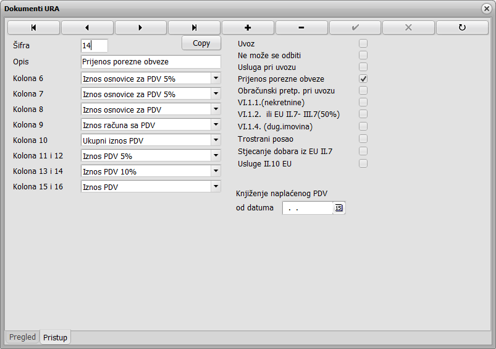Viewport: 496px width, 349px height.
Task: Toggle the Usluge II.10 EU checkbox
Action: pos(363,163)
